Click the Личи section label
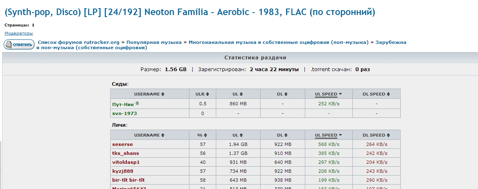This screenshot has height=189, width=478. 119,125
